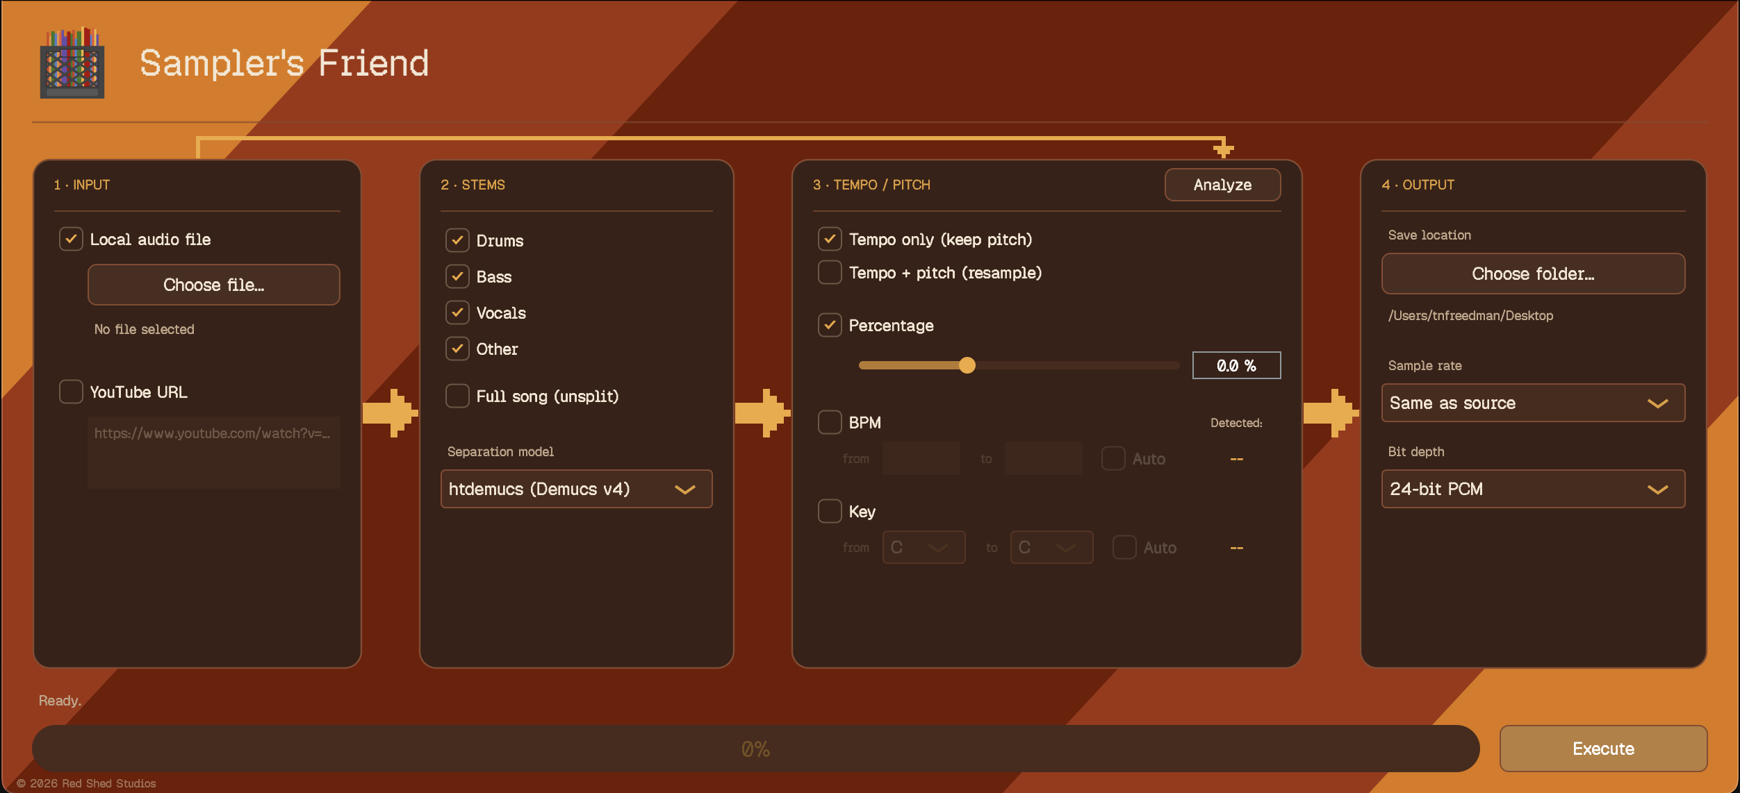Click the 0% progress bar
This screenshot has width=1740, height=793.
755,749
